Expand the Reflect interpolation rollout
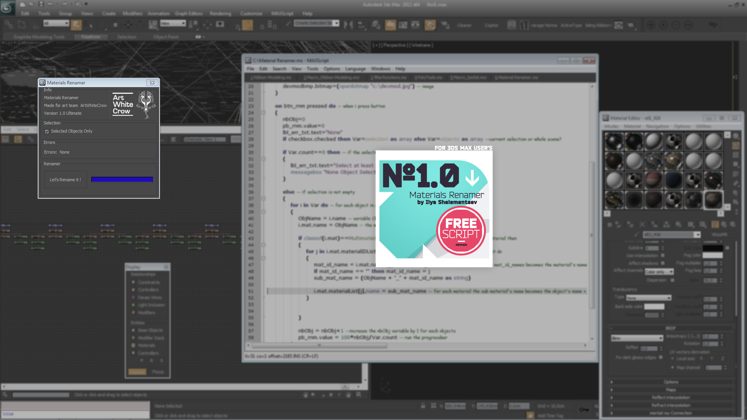747x420 pixels. click(671, 397)
